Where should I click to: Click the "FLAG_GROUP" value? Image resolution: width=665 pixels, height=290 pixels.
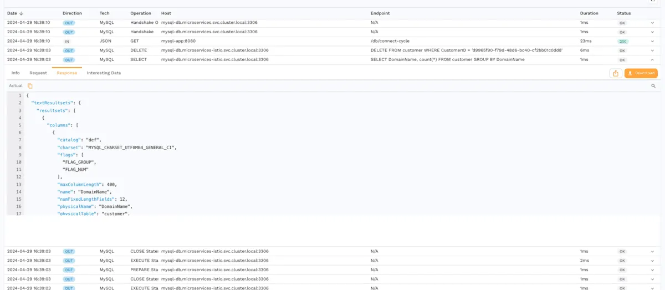[x=79, y=162]
